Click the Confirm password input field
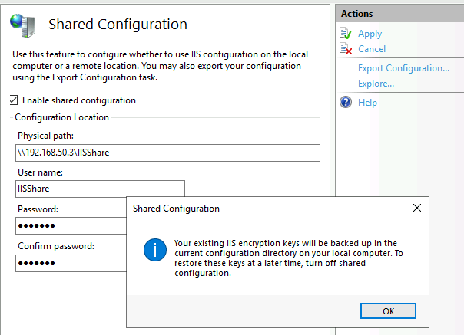Image resolution: width=464 pixels, height=335 pixels. [71, 263]
